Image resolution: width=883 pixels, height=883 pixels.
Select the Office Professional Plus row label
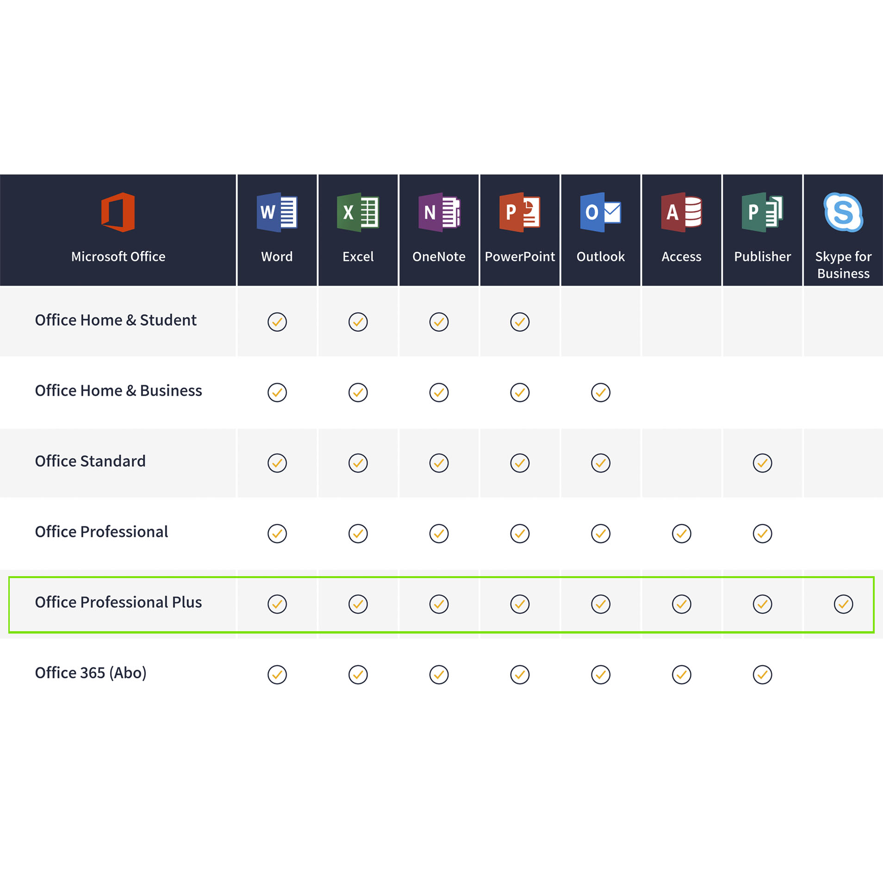[x=118, y=602]
